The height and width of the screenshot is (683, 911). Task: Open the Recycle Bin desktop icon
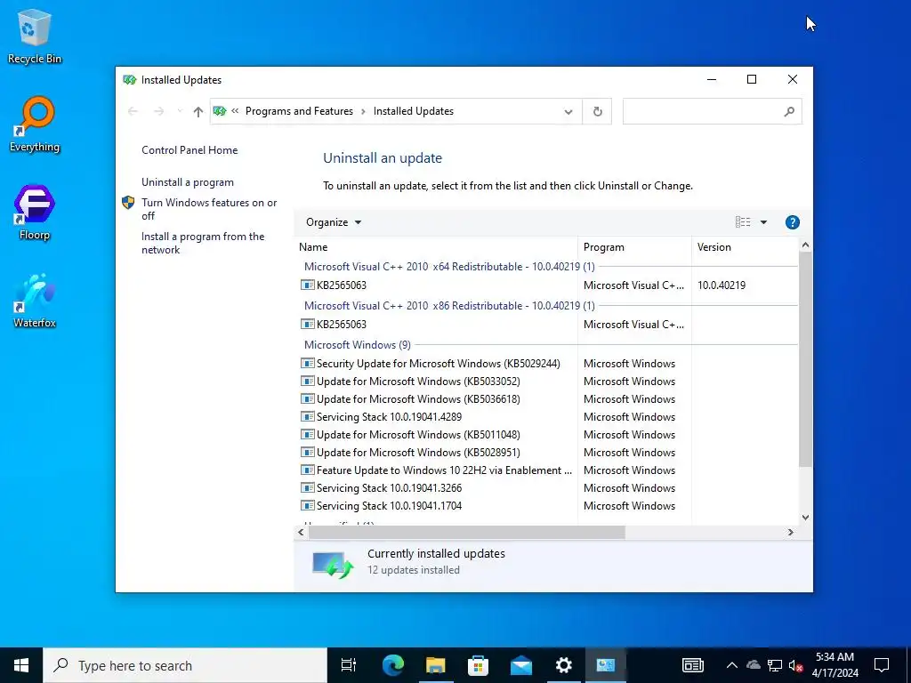click(35, 36)
